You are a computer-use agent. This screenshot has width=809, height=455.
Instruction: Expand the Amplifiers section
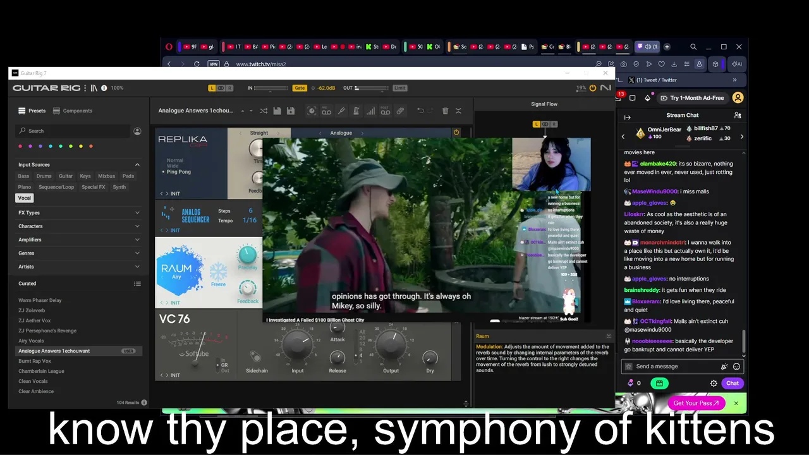click(x=137, y=240)
